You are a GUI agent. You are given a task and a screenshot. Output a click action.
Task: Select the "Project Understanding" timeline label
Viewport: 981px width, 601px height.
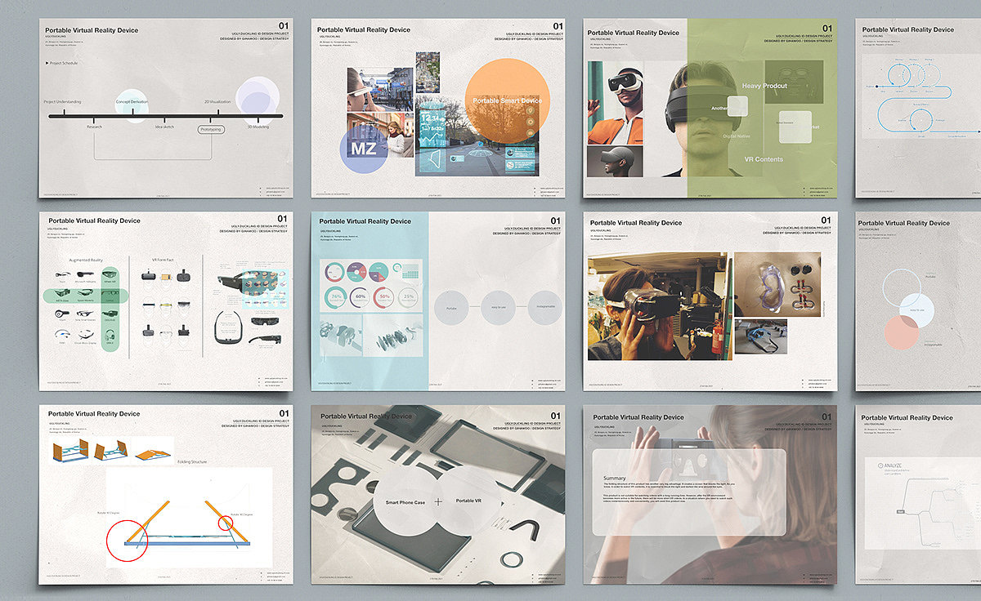pyautogui.click(x=62, y=101)
